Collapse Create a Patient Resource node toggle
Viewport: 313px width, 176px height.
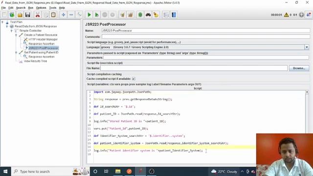(16, 35)
